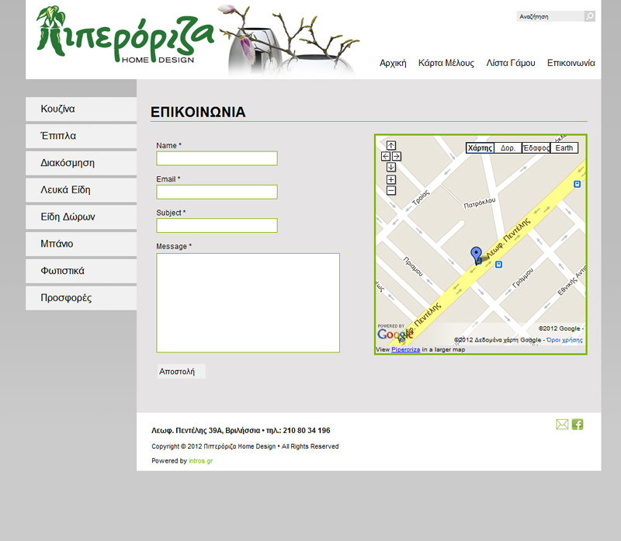The width and height of the screenshot is (621, 541).
Task: Open the Λίστα Γάμου menu item
Action: [x=510, y=64]
